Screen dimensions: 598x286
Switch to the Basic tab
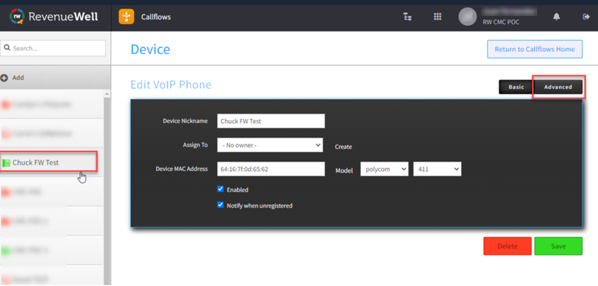pos(516,87)
